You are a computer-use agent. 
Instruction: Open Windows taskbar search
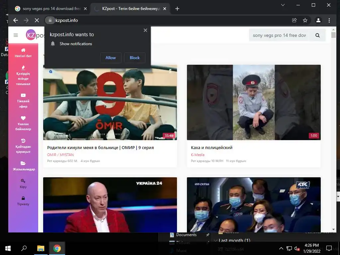pos(24,248)
